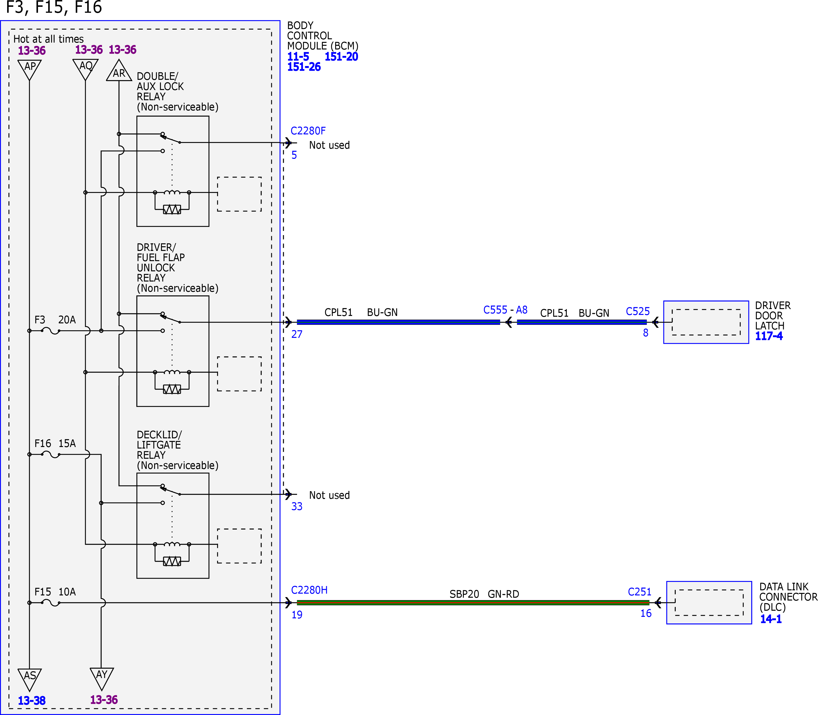Select connector label C2280F
This screenshot has height=715, width=818.
[308, 131]
